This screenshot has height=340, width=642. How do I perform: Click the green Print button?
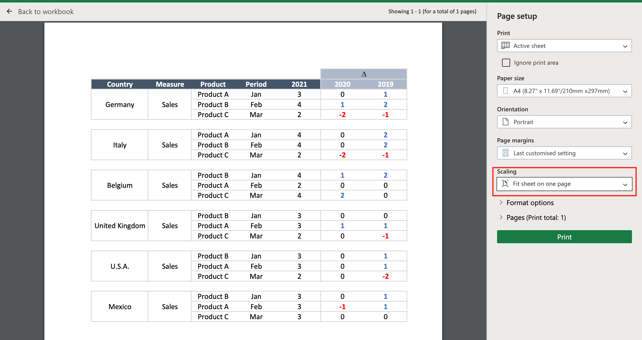coord(565,237)
